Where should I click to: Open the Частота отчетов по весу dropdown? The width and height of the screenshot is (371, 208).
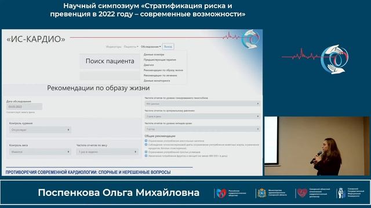tap(107, 152)
